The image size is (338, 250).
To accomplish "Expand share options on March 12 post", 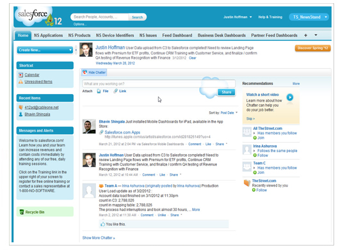I will pos(181,175).
